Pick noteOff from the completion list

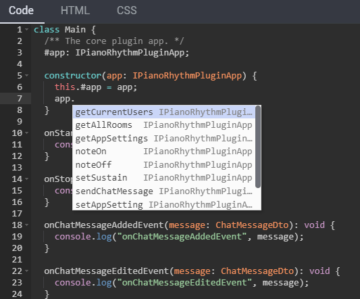pos(164,164)
